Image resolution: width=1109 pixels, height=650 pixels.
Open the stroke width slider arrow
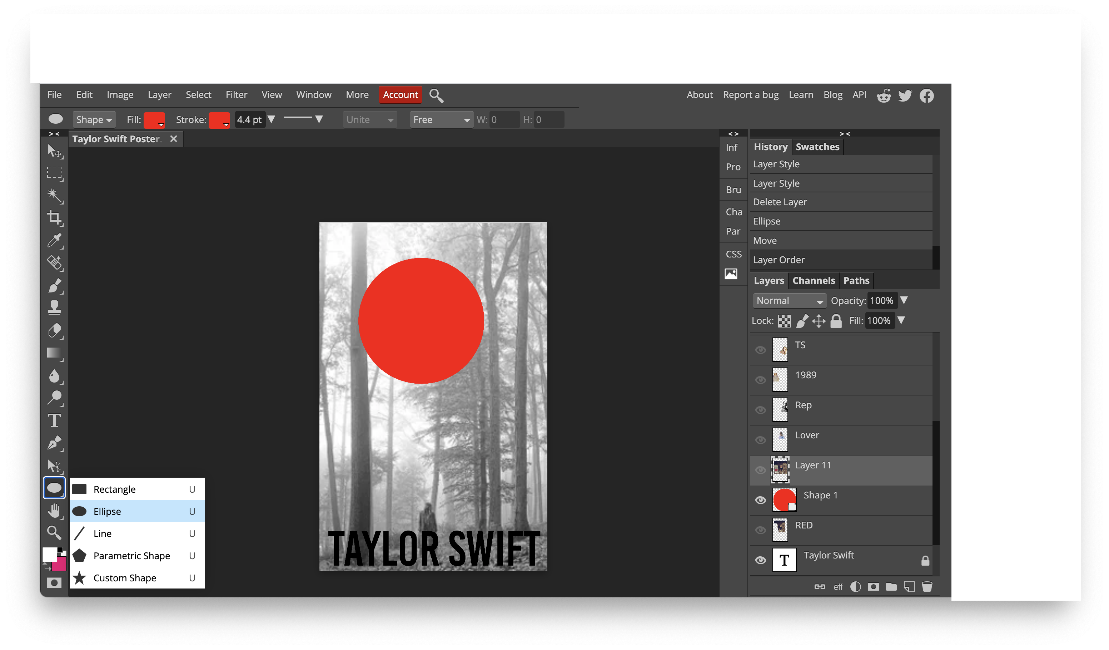coord(272,119)
